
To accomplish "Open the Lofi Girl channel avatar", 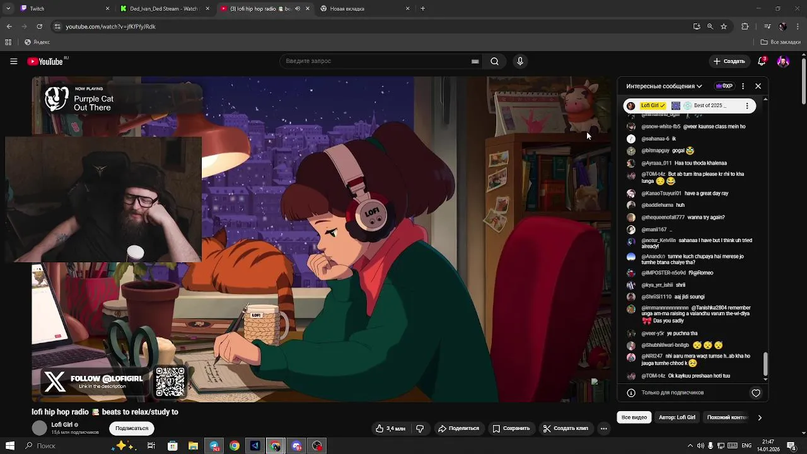I will tap(39, 428).
